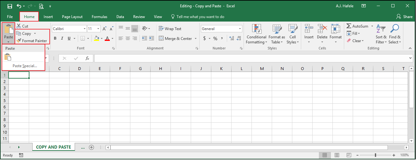Viewport: 416px width, 160px height.
Task: Align text to the right
Action: (x=135, y=39)
